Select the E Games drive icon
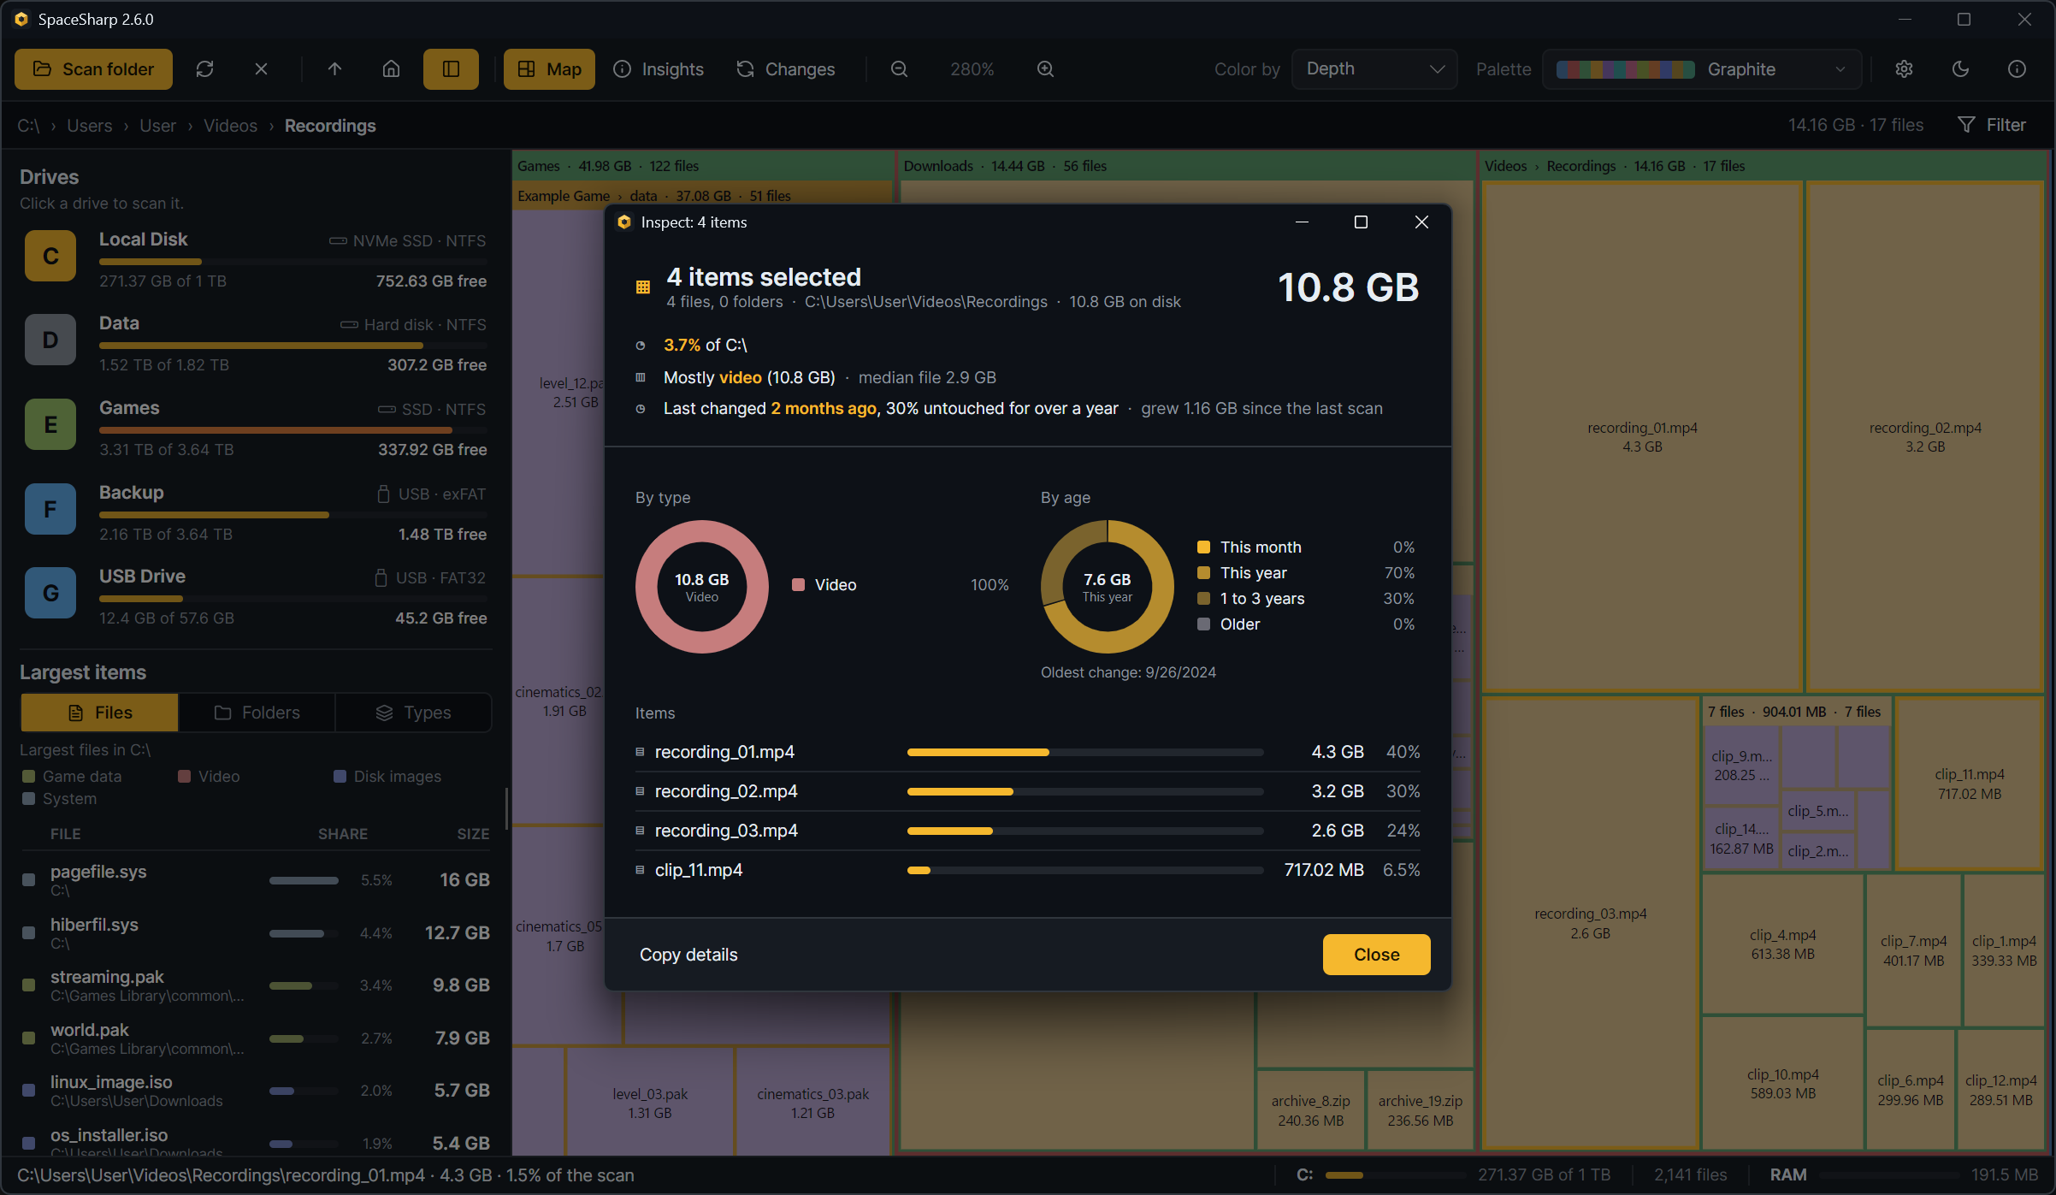 click(50, 424)
